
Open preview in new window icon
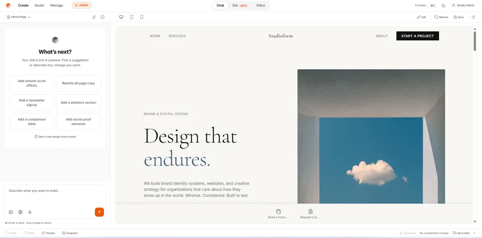(x=474, y=17)
